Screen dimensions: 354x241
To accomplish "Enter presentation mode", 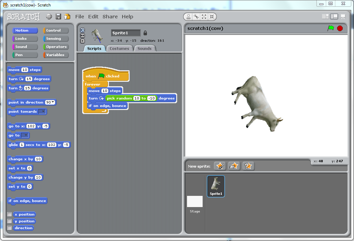I will pyautogui.click(x=343, y=17).
